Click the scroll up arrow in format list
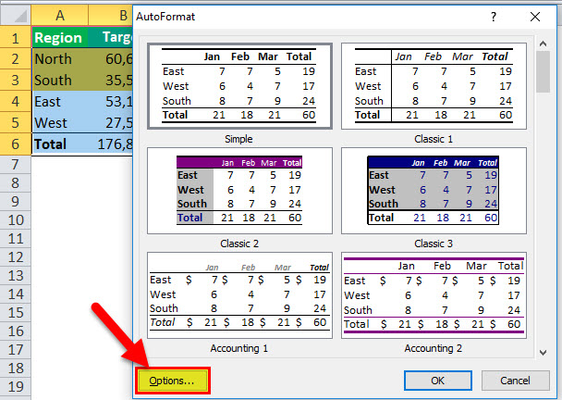Viewport: 562px width, 400px height. 543,44
